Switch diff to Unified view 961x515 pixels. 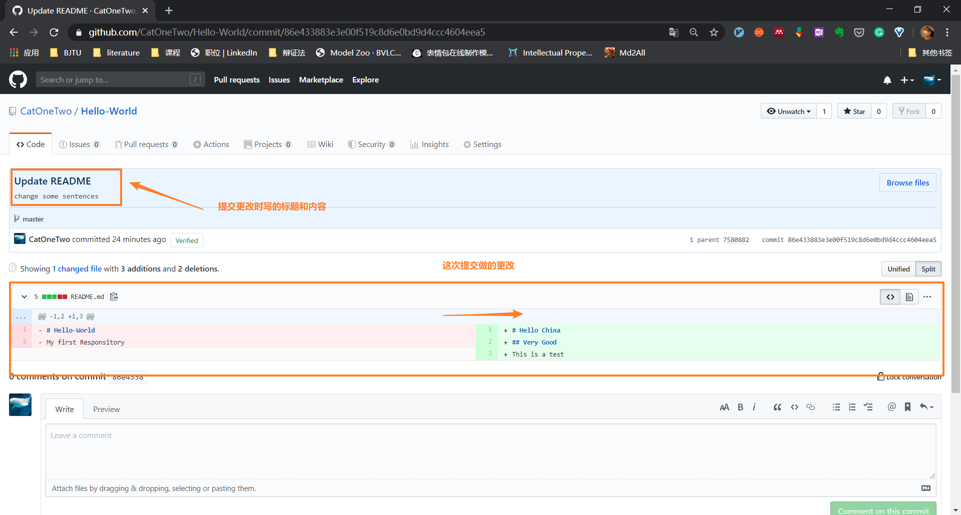[898, 269]
